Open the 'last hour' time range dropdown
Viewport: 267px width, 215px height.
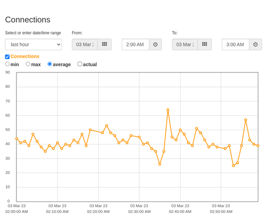click(34, 44)
